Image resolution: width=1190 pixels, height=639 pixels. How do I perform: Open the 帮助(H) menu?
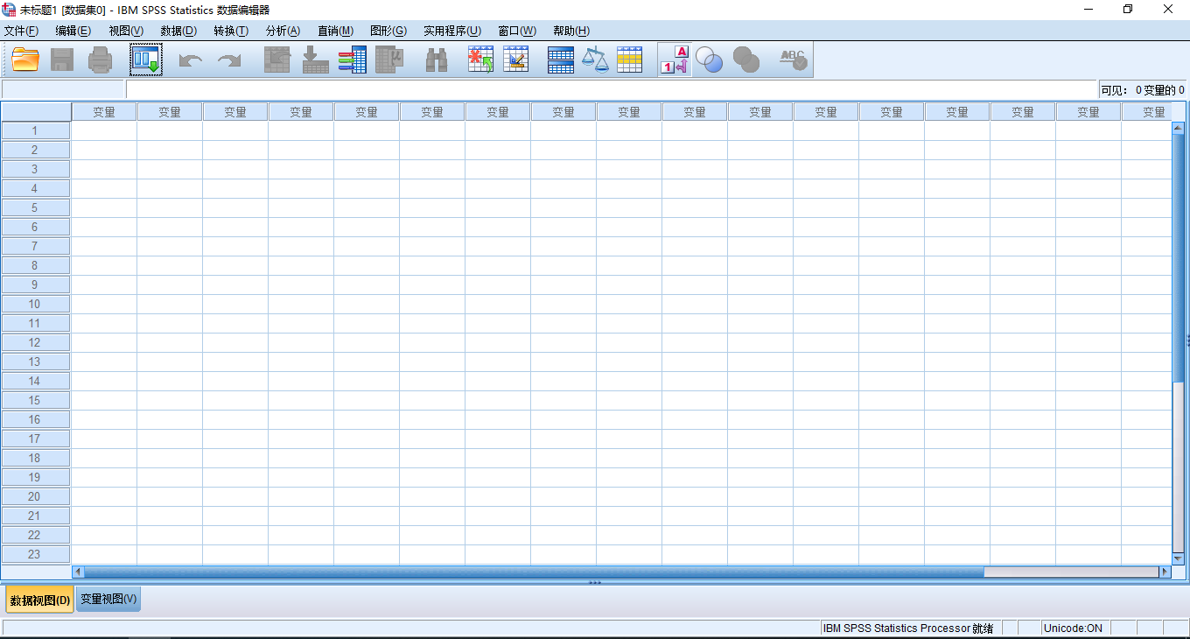(x=571, y=31)
